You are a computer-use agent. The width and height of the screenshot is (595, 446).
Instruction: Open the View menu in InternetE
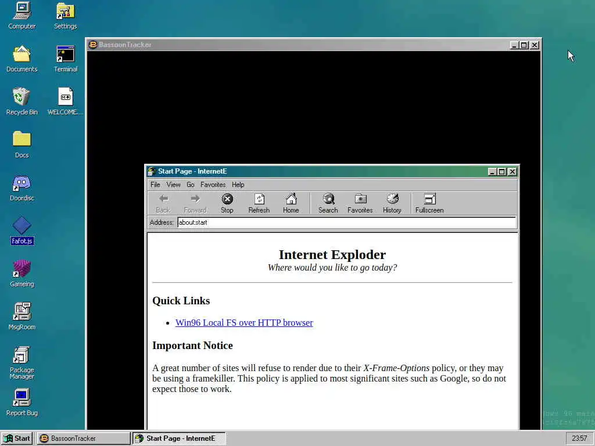coord(173,185)
